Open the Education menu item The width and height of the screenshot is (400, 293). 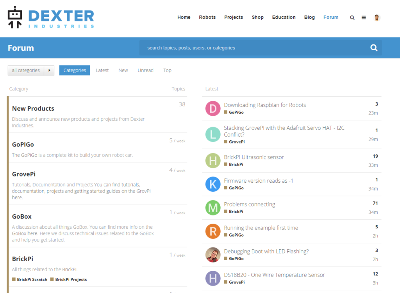tap(284, 18)
